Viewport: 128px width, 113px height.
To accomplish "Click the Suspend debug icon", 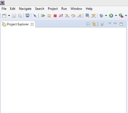I will [x=49, y=16].
